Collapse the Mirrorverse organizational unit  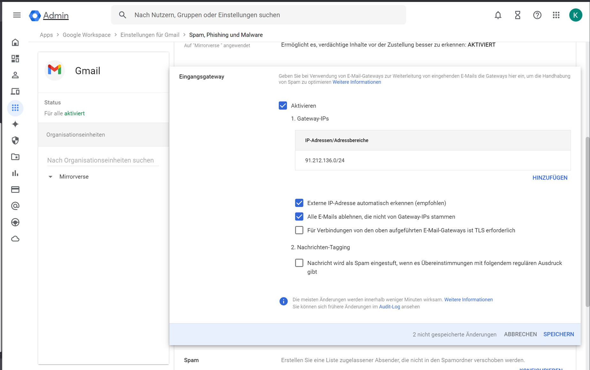point(50,177)
